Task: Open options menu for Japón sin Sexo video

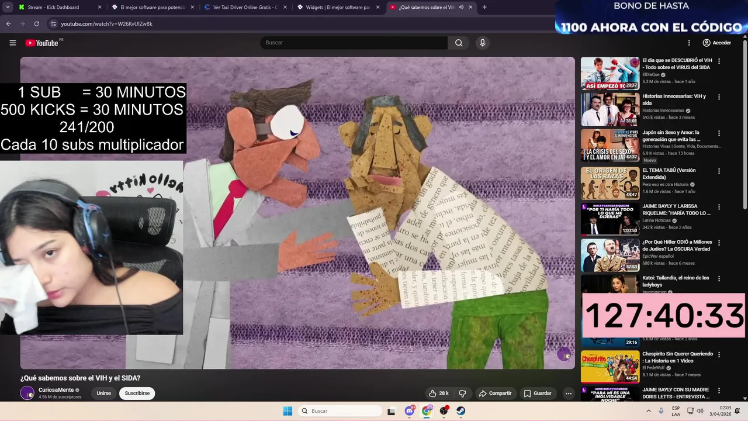Action: pyautogui.click(x=719, y=133)
